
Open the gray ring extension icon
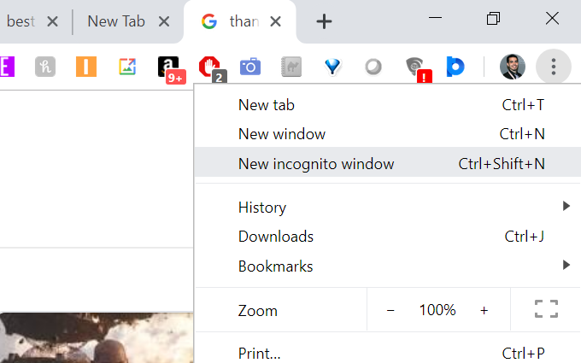click(x=373, y=67)
